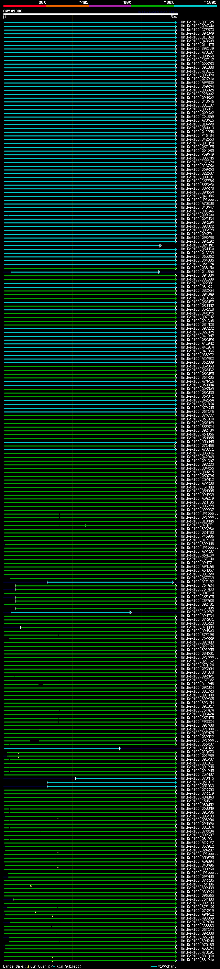Viewport: 220px width, 969px height.
Task: Open the UniRef100_P28002 hit label
Action: [197, 94]
